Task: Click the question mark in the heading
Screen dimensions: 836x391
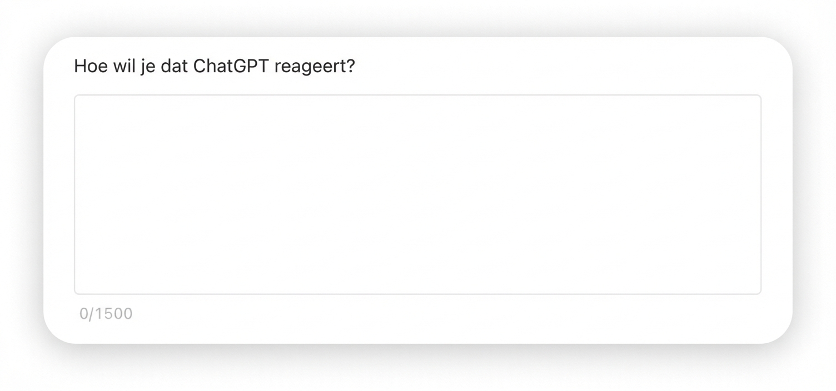Action: coord(352,66)
